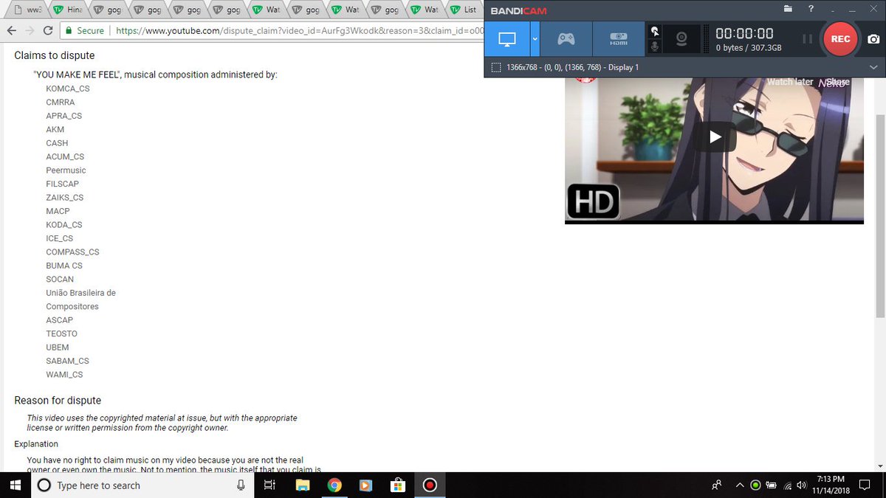
Task: Open Task View on the taskbar
Action: point(269,485)
